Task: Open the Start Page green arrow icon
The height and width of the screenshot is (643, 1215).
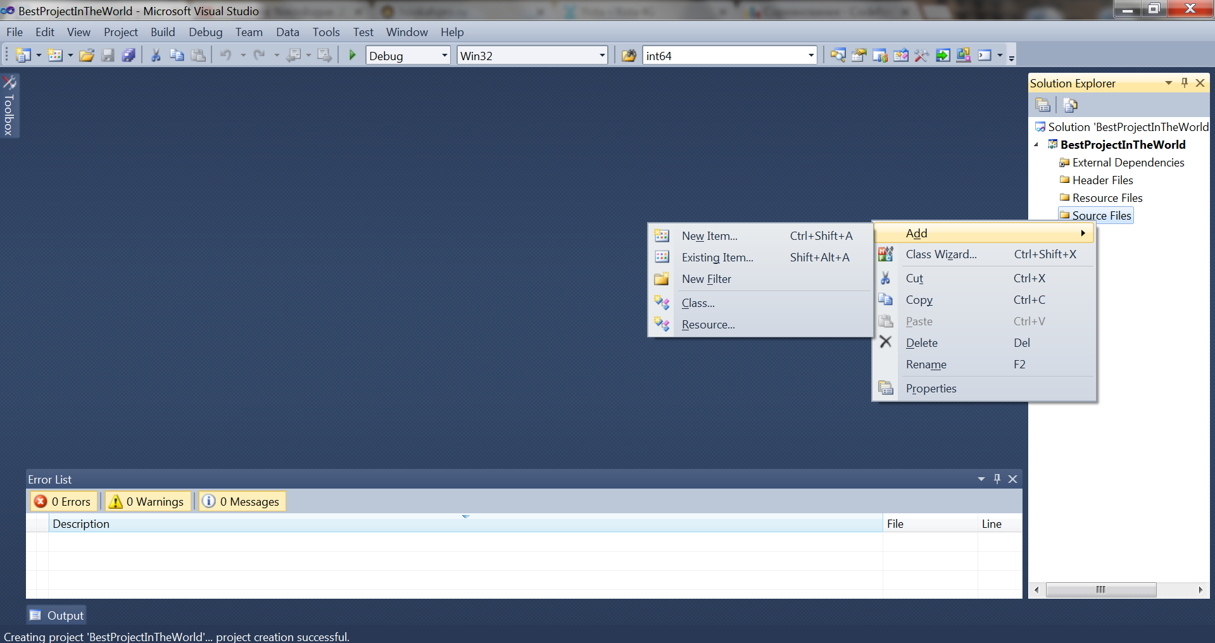Action: pyautogui.click(x=943, y=56)
